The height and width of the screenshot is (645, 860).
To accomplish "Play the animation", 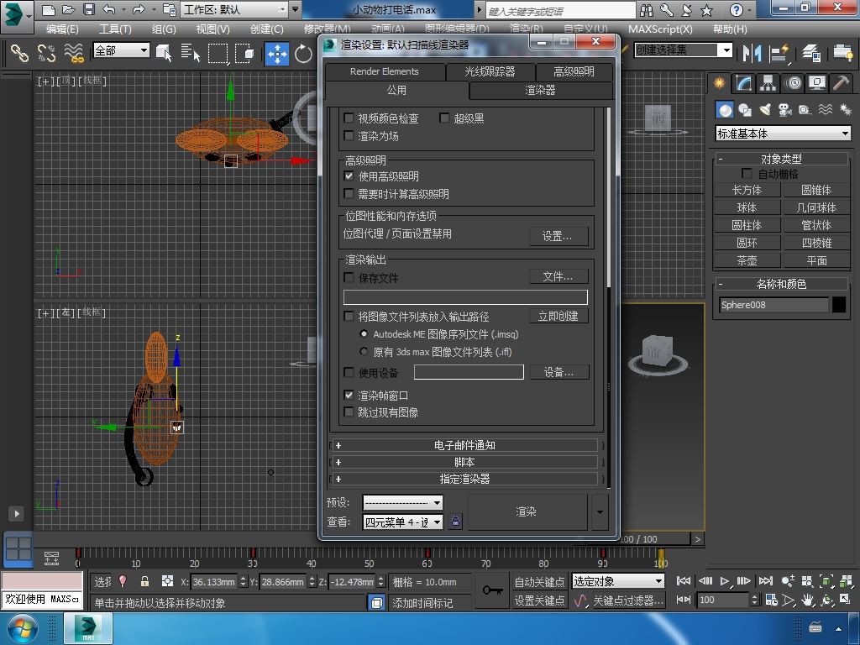I will [724, 581].
